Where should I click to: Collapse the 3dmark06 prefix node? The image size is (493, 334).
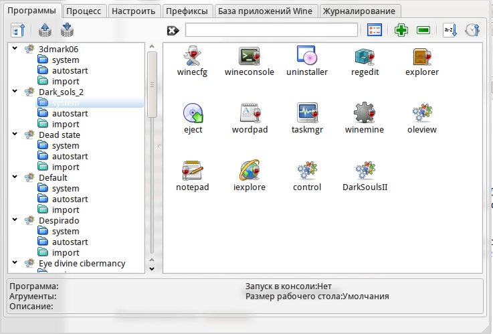click(15, 48)
